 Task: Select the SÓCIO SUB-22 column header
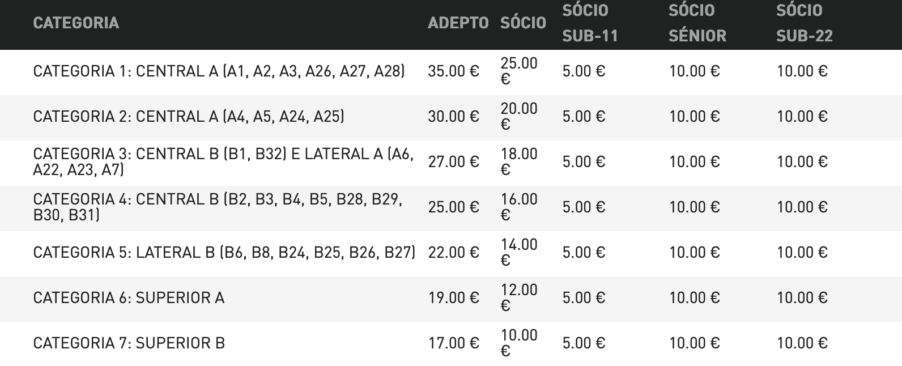coord(805,23)
